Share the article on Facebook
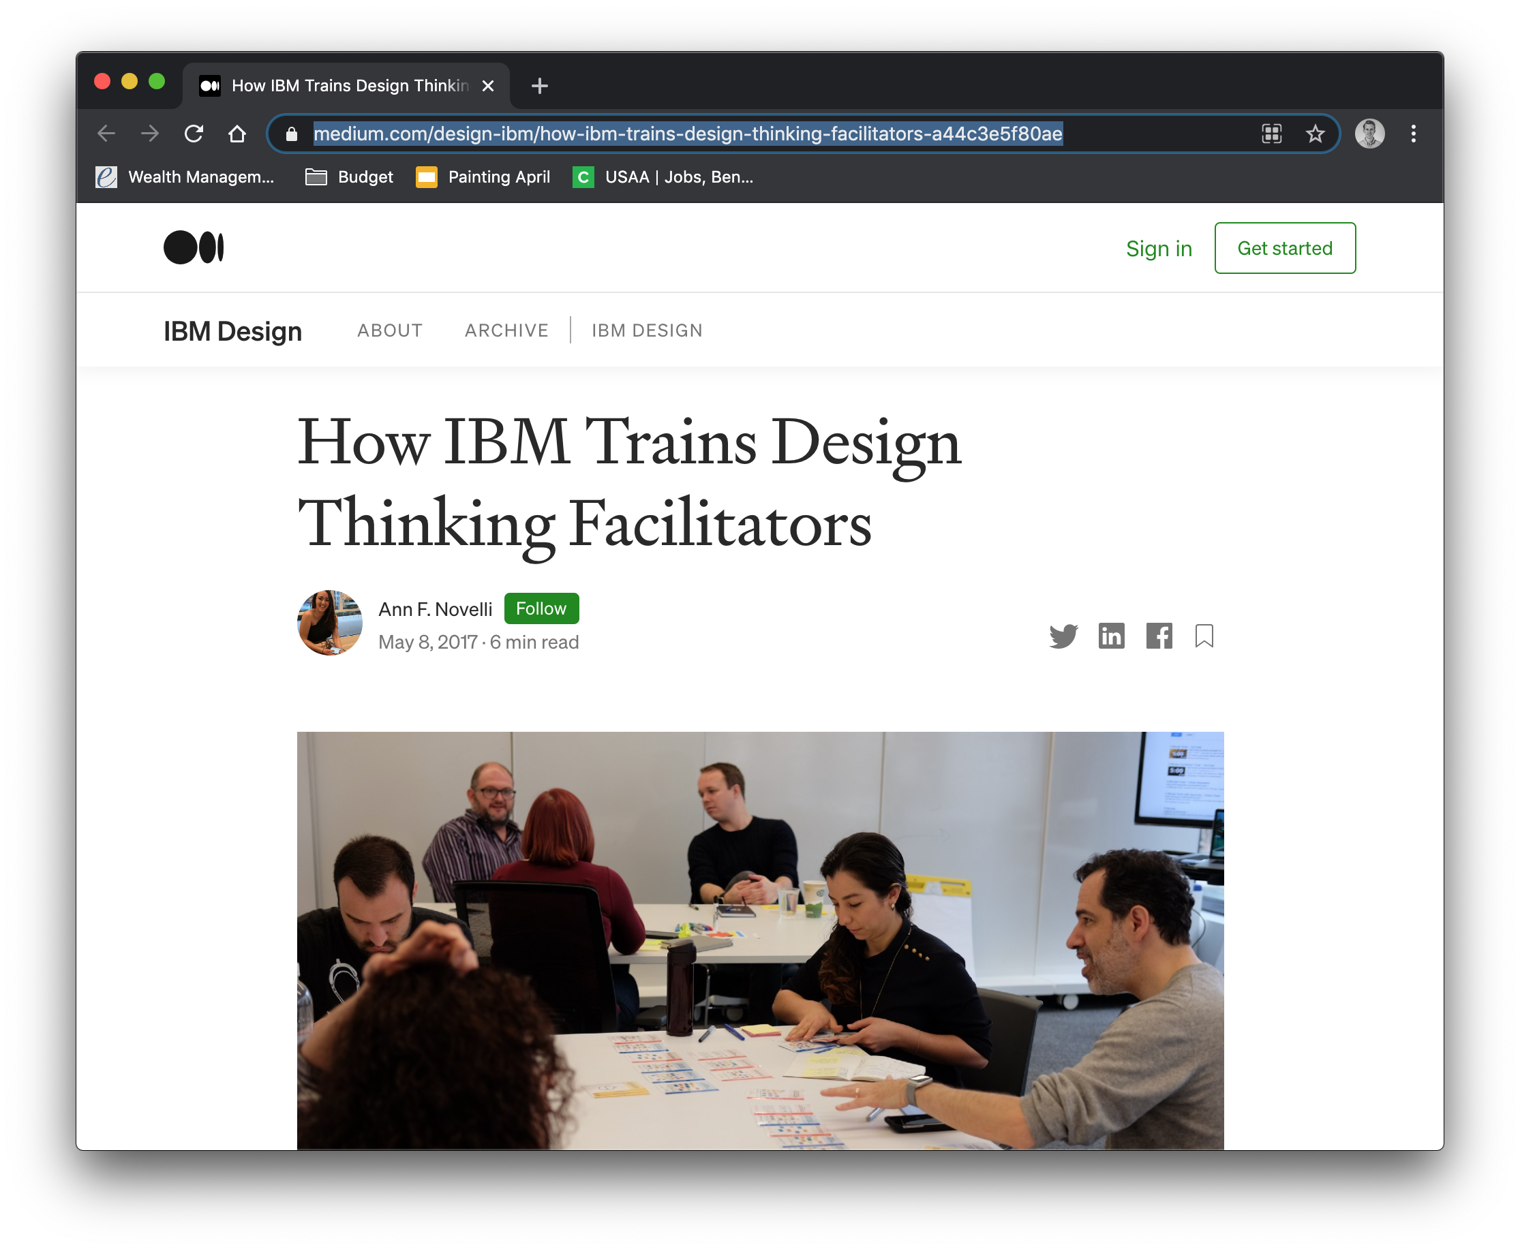1520x1251 pixels. [x=1158, y=636]
